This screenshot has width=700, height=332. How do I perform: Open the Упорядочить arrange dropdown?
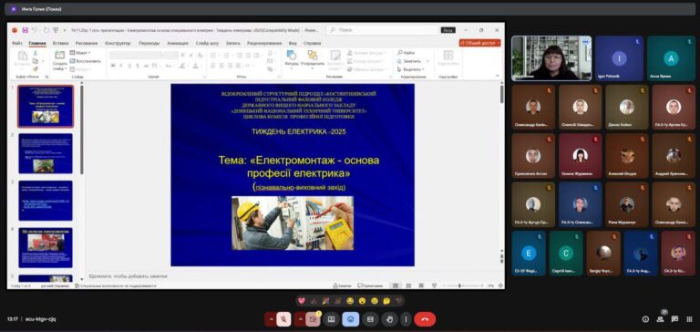pyautogui.click(x=312, y=59)
